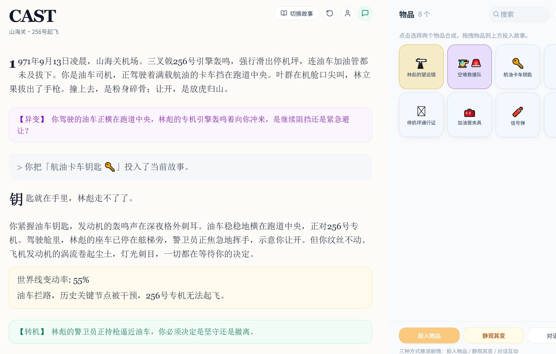The width and height of the screenshot is (556, 354).
Task: Click the circular restart arrow icon
Action: [329, 13]
